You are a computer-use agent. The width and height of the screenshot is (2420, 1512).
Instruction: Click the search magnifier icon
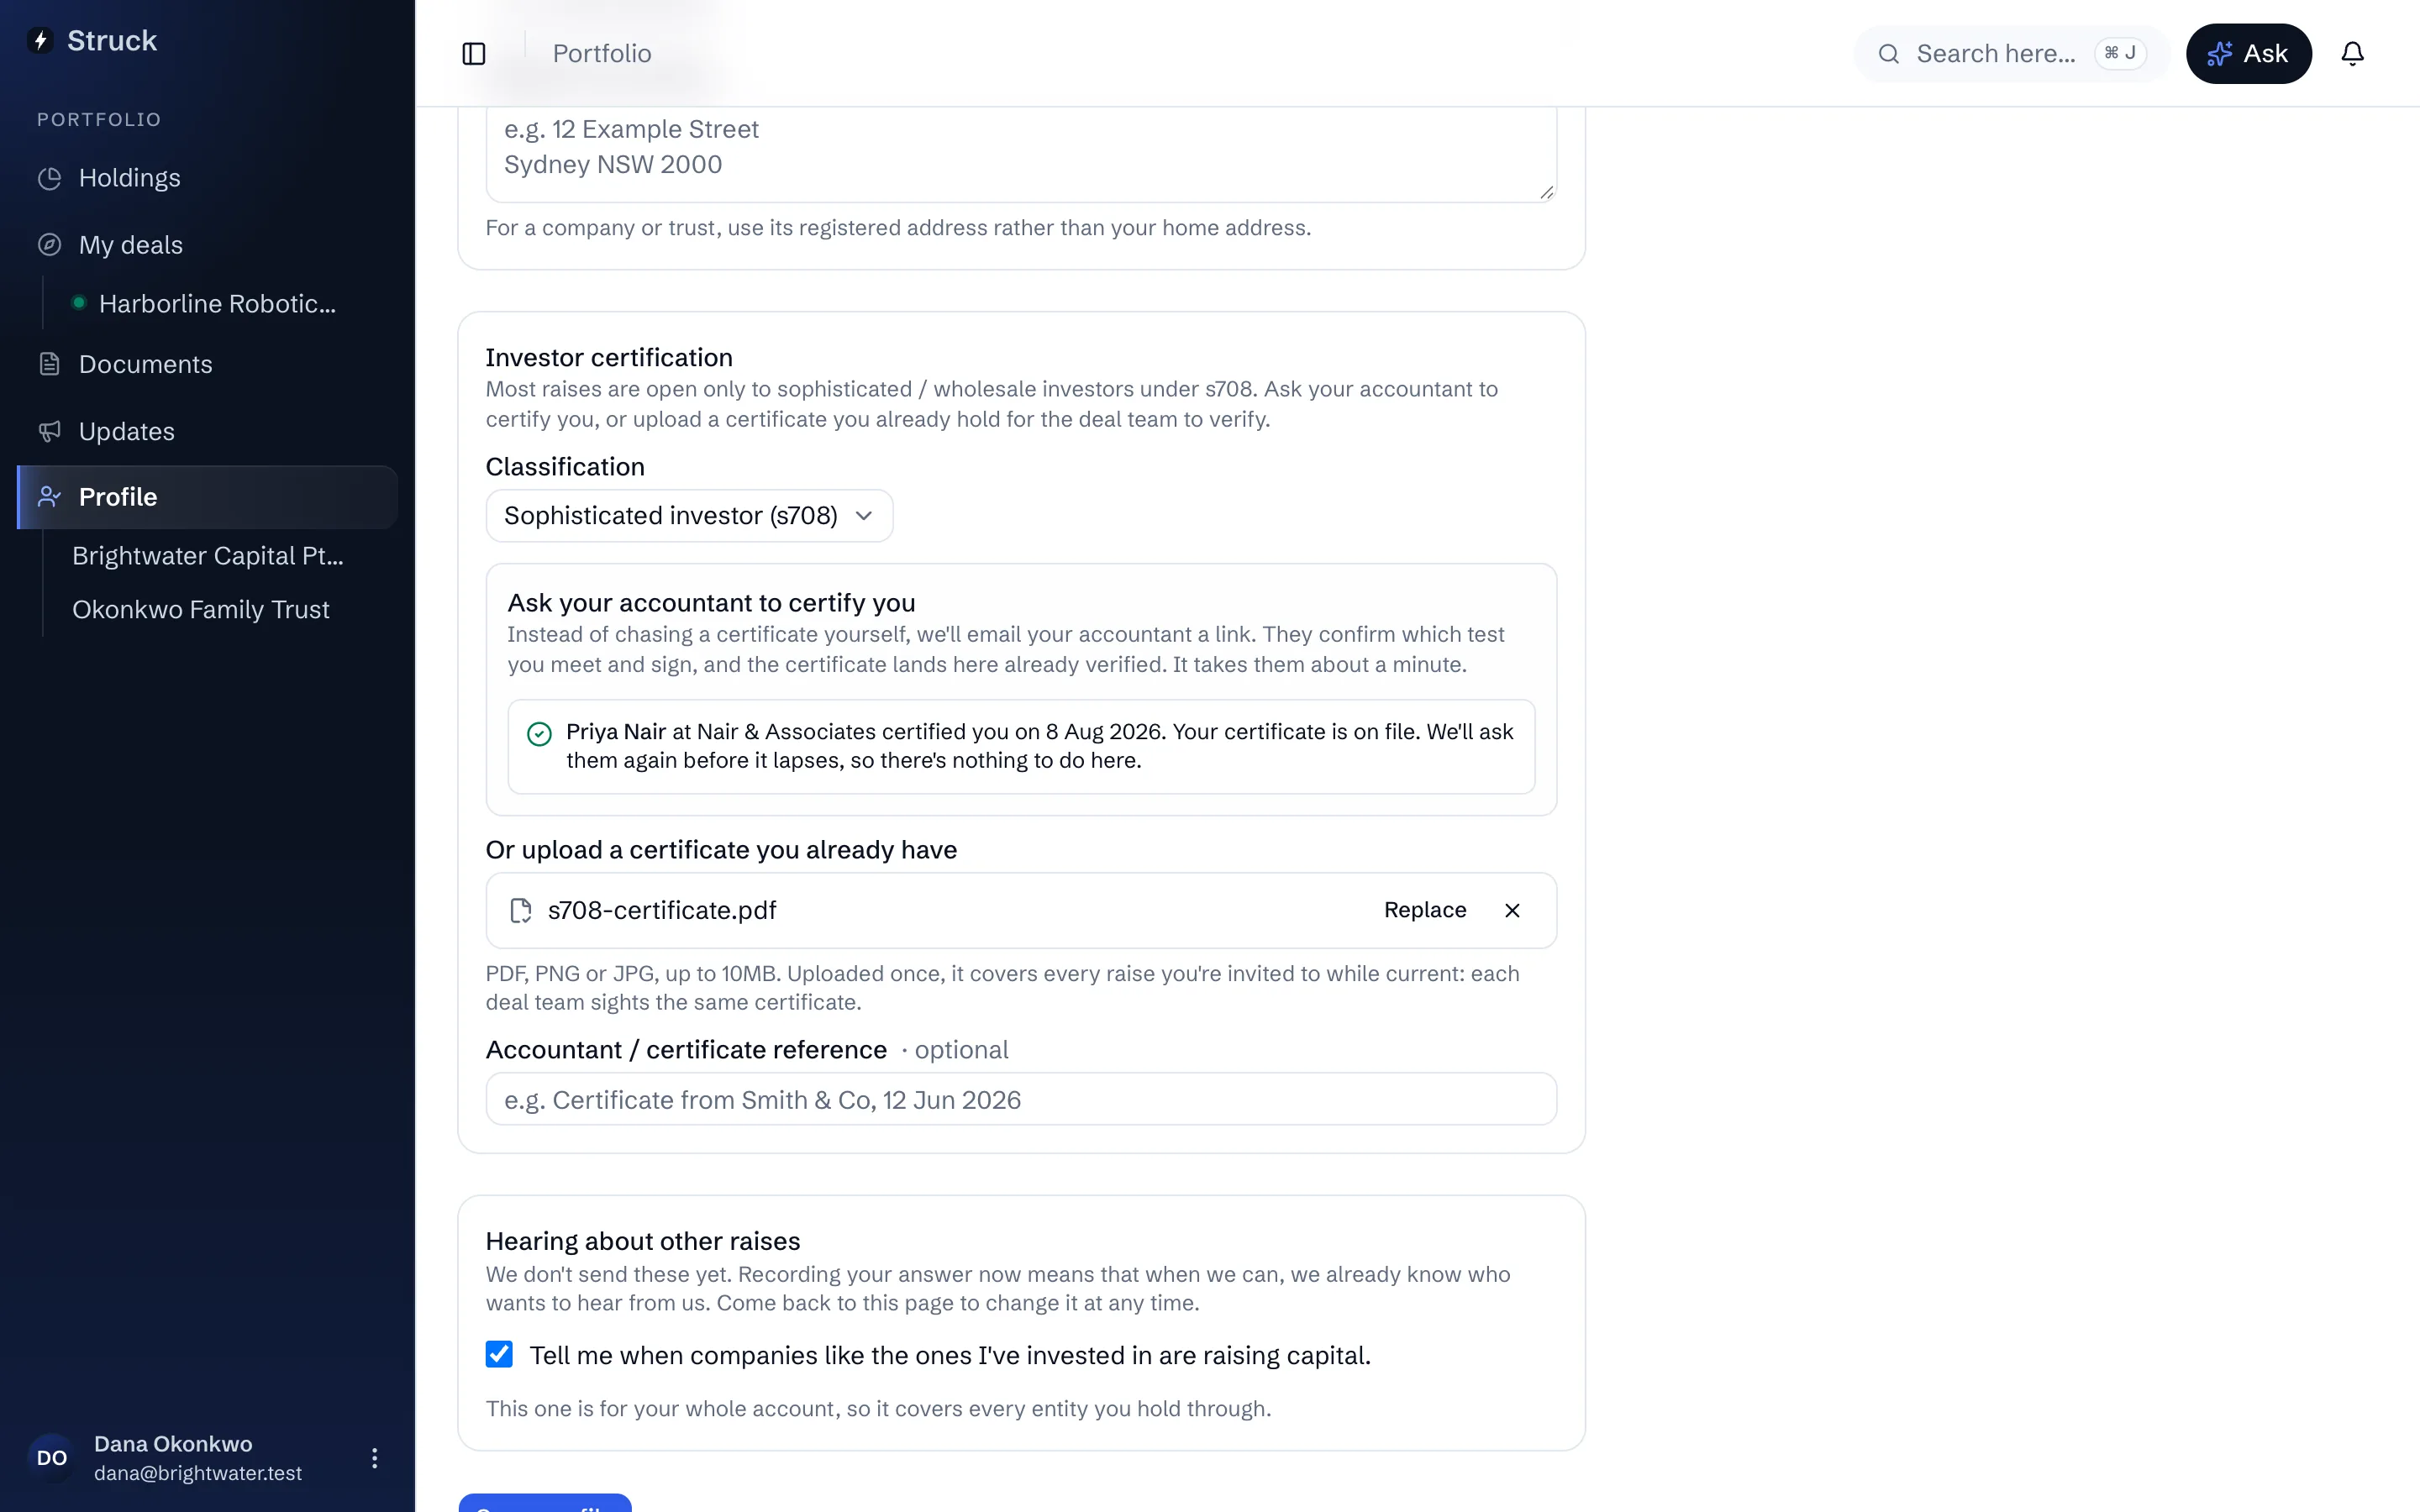(1888, 53)
